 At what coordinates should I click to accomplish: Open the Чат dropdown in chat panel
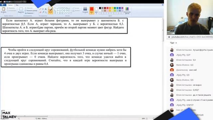coord(173,43)
